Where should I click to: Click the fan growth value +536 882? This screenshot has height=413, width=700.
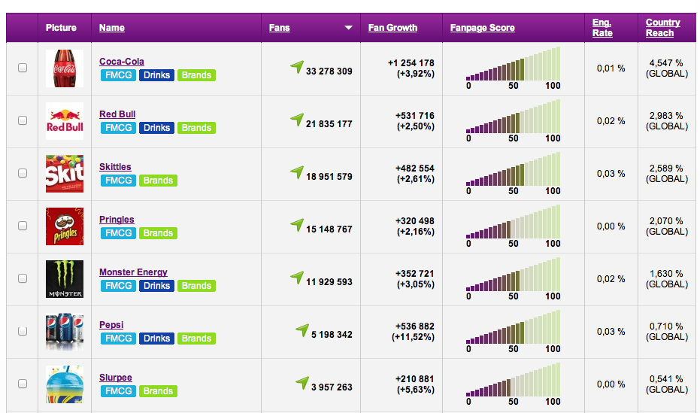[x=415, y=326]
